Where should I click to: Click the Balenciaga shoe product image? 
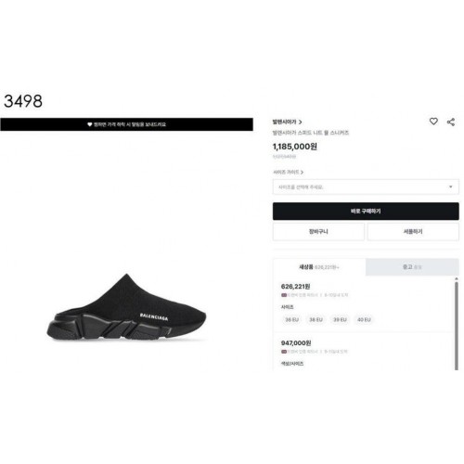pos(126,307)
